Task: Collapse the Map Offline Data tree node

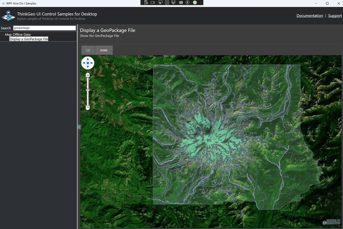Action: [3, 35]
